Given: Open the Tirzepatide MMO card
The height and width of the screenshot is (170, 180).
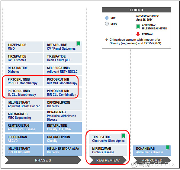Looking at the screenshot, I should (x=24, y=47).
